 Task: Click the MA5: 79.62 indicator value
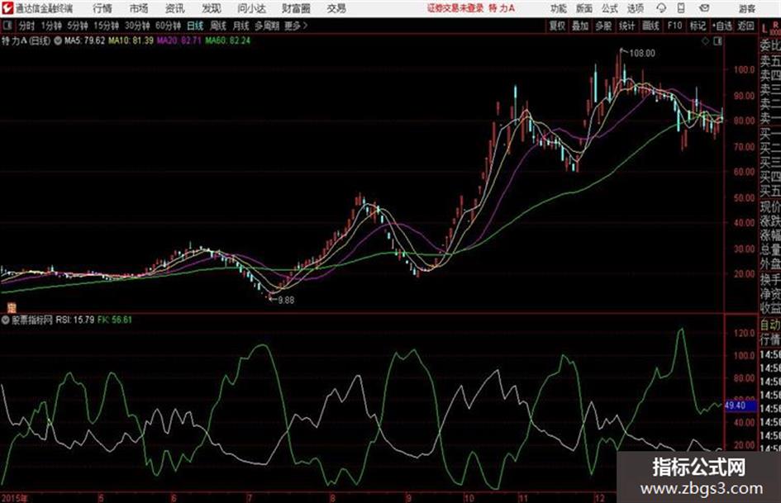84,40
